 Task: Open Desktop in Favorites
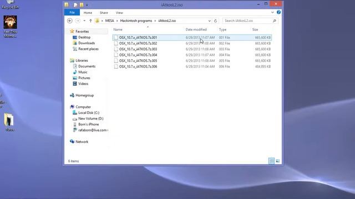coord(84,37)
